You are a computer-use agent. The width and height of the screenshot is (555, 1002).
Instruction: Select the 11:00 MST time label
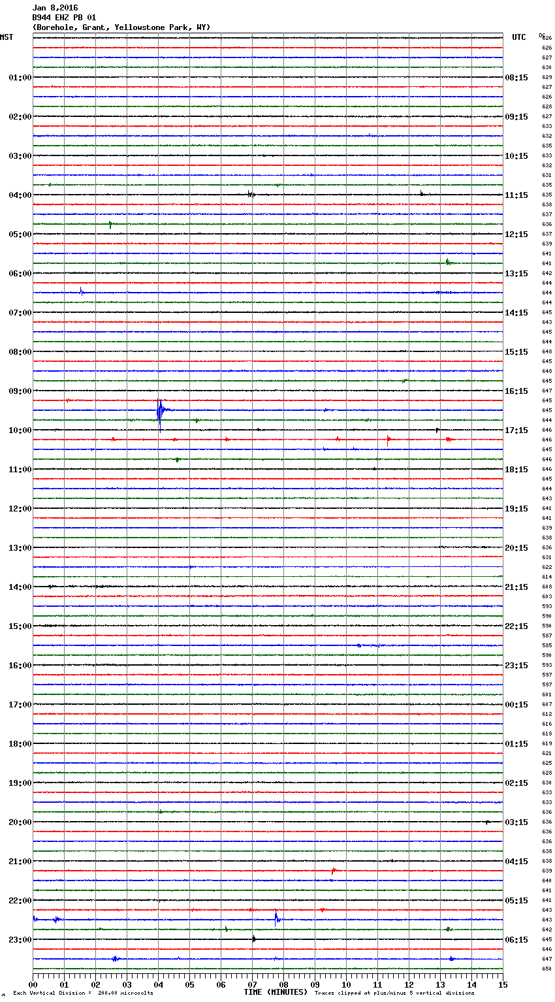(x=20, y=470)
